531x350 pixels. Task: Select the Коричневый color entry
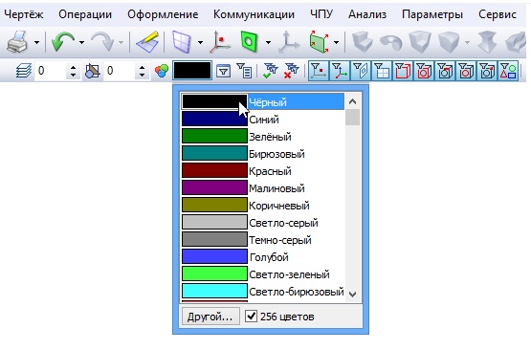click(262, 206)
